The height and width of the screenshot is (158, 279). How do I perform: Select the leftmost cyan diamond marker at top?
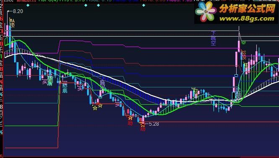click(28, 5)
